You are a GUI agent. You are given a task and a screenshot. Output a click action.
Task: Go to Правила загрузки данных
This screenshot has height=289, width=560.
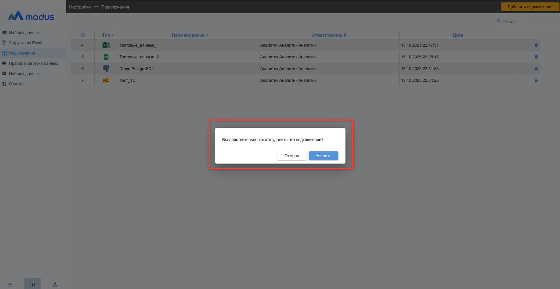pyautogui.click(x=33, y=63)
